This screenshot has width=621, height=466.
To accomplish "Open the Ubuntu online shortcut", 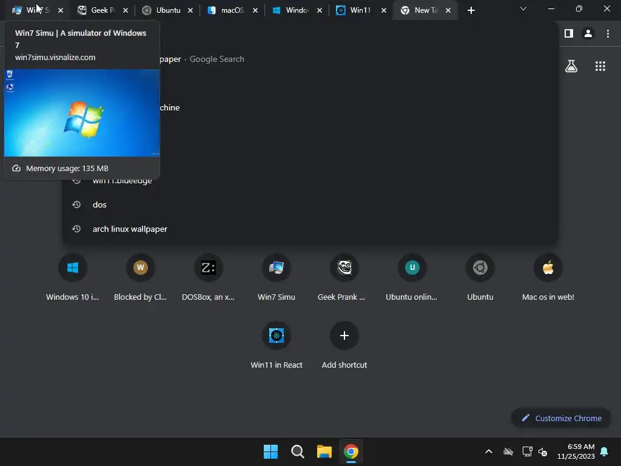I will pyautogui.click(x=412, y=278).
